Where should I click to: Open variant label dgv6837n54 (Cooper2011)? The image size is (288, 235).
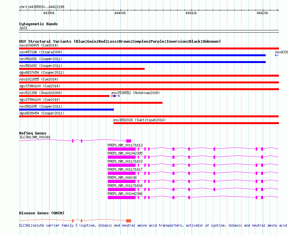click(42, 72)
